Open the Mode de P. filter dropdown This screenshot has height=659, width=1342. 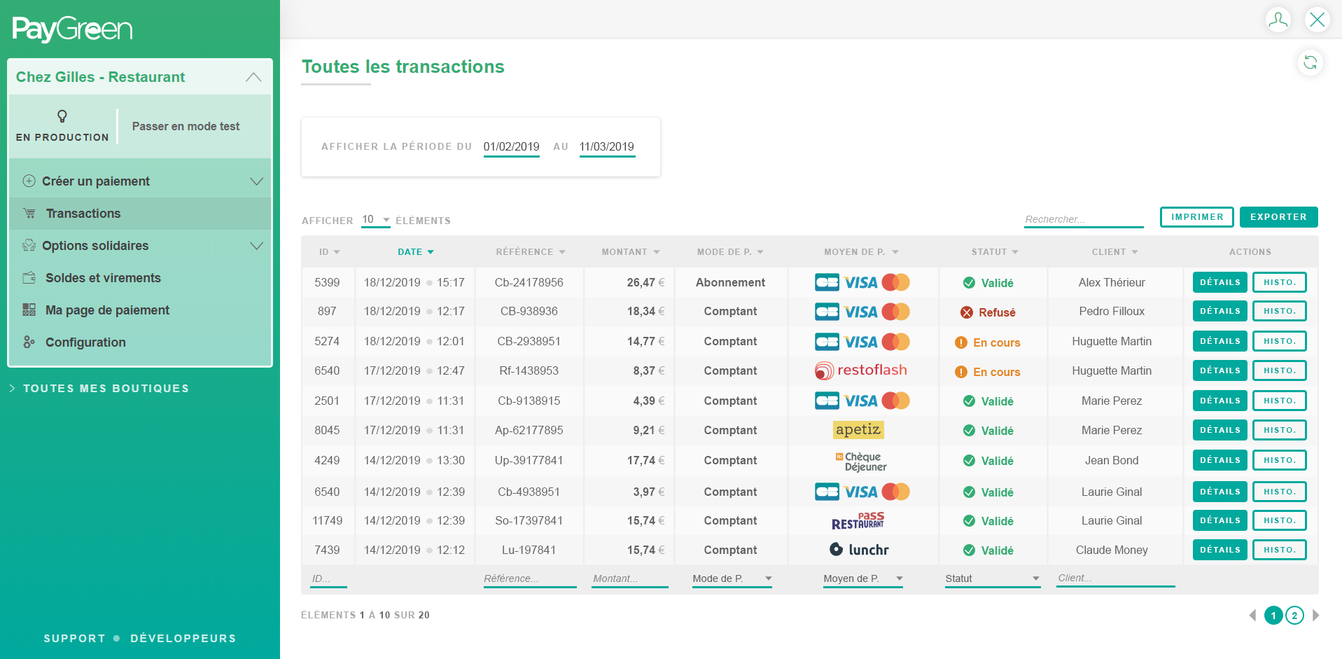point(732,578)
